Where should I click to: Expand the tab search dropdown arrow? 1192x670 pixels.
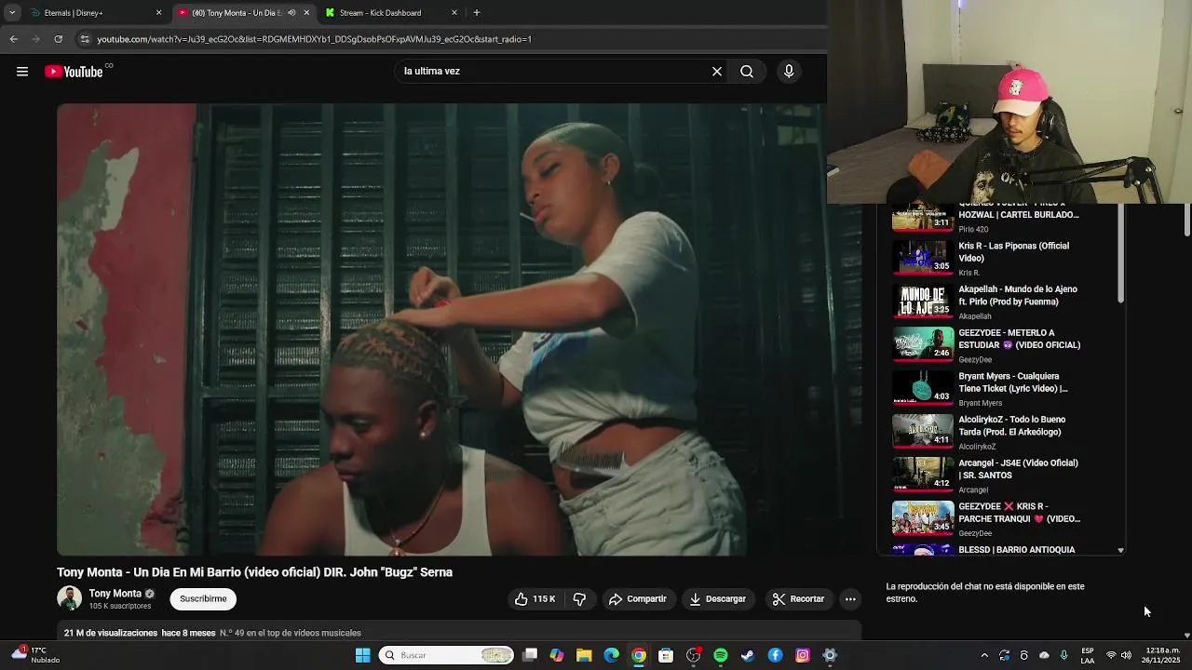(x=12, y=13)
